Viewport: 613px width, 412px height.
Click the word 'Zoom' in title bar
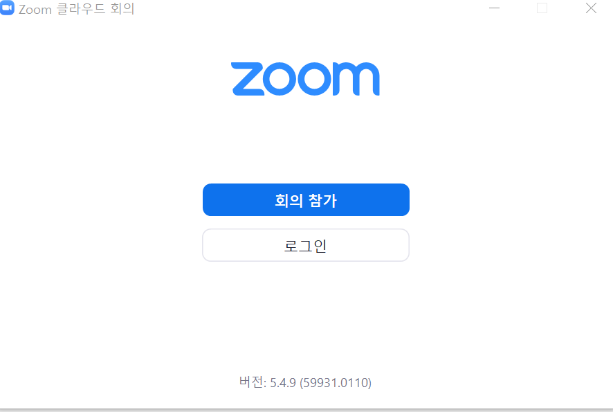click(35, 10)
